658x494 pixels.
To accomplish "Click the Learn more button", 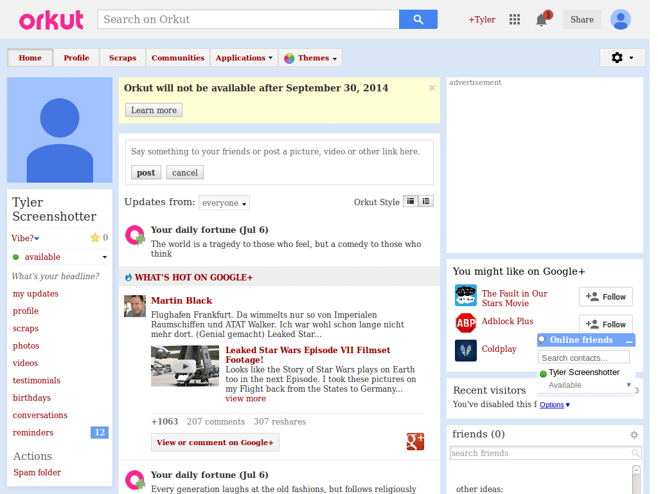I will pos(154,110).
